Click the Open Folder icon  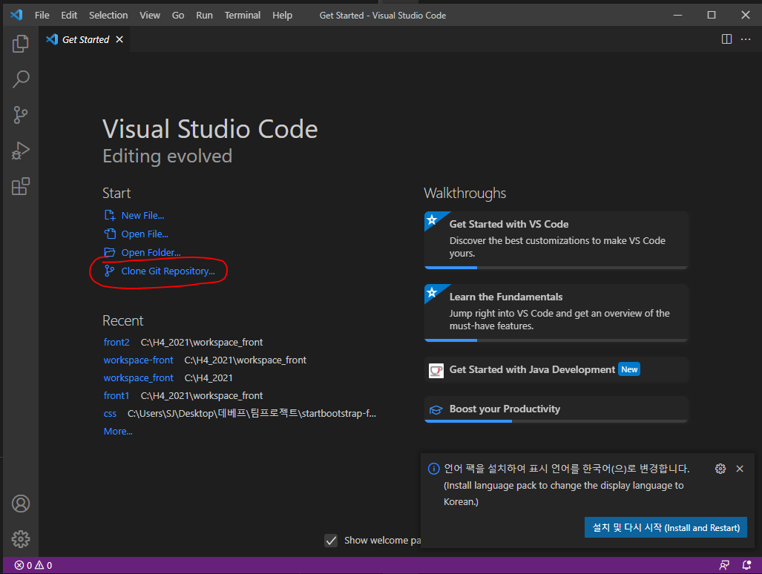(x=110, y=252)
